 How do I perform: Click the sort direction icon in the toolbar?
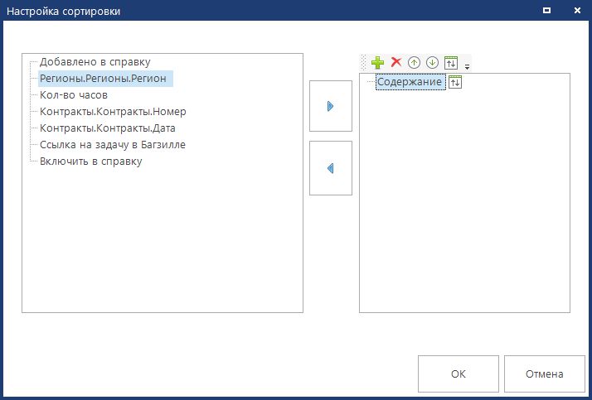point(451,63)
